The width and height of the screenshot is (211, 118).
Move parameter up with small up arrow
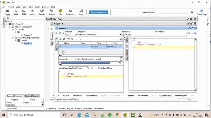click(80, 39)
